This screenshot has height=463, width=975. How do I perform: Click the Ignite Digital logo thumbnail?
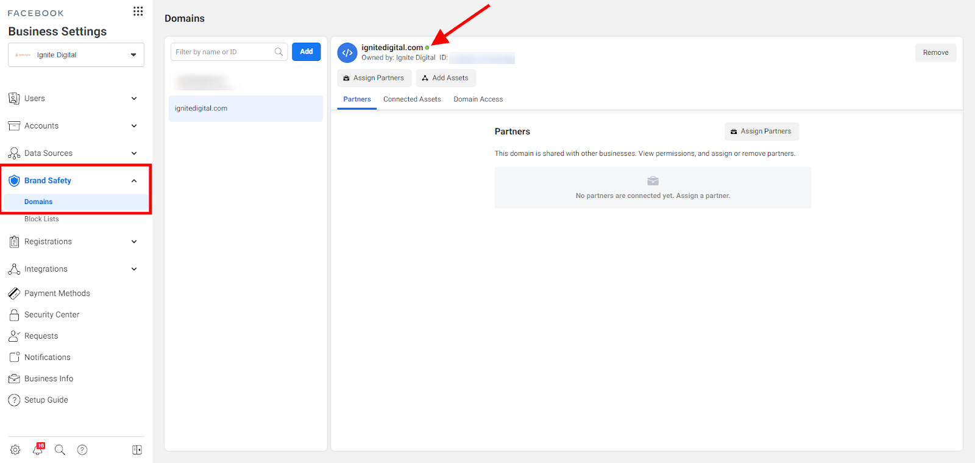pos(23,55)
